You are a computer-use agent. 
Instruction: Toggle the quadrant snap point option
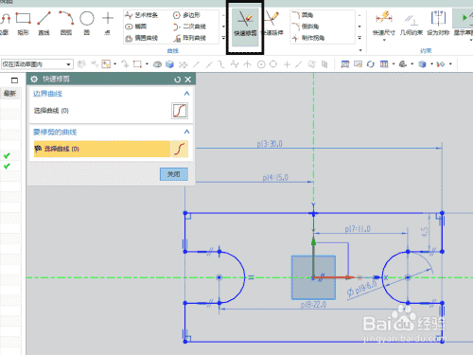pyautogui.click(x=273, y=64)
